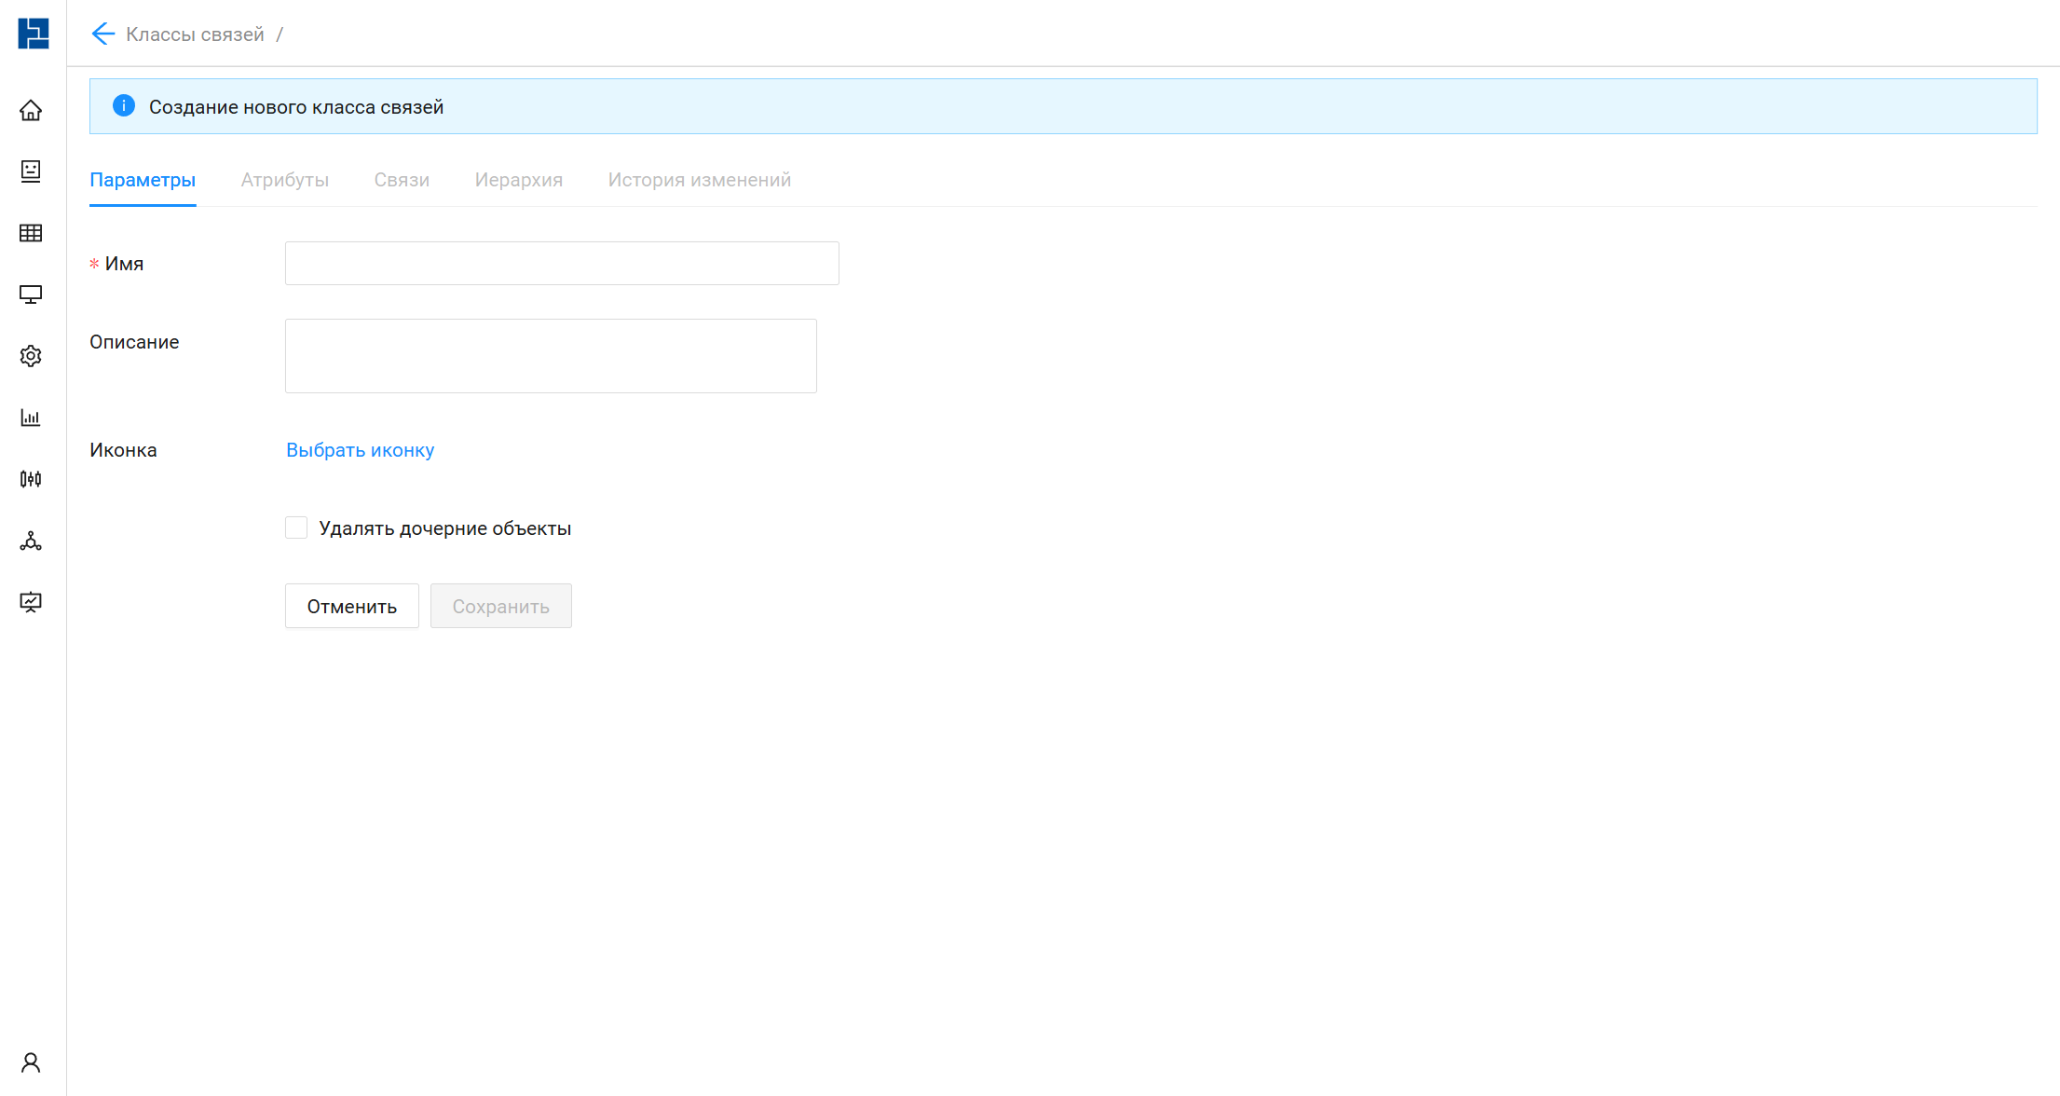
Task: Open the presentation dashboard sidebar icon
Action: click(31, 602)
